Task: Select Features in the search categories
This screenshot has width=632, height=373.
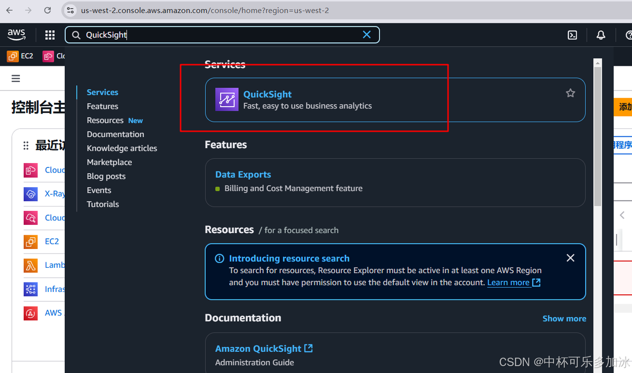Action: [x=102, y=106]
